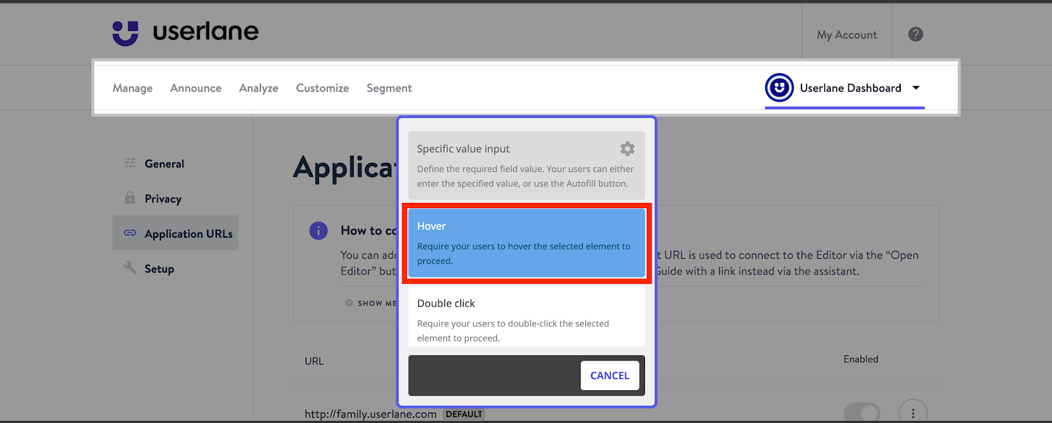Click the Userlane logo icon
Viewport: 1052px width, 423px height.
click(126, 33)
